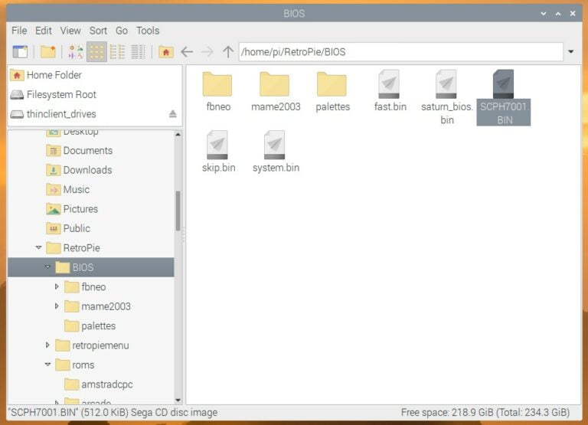The height and width of the screenshot is (425, 588).
Task: Navigate back to the previous folder
Action: [x=187, y=52]
